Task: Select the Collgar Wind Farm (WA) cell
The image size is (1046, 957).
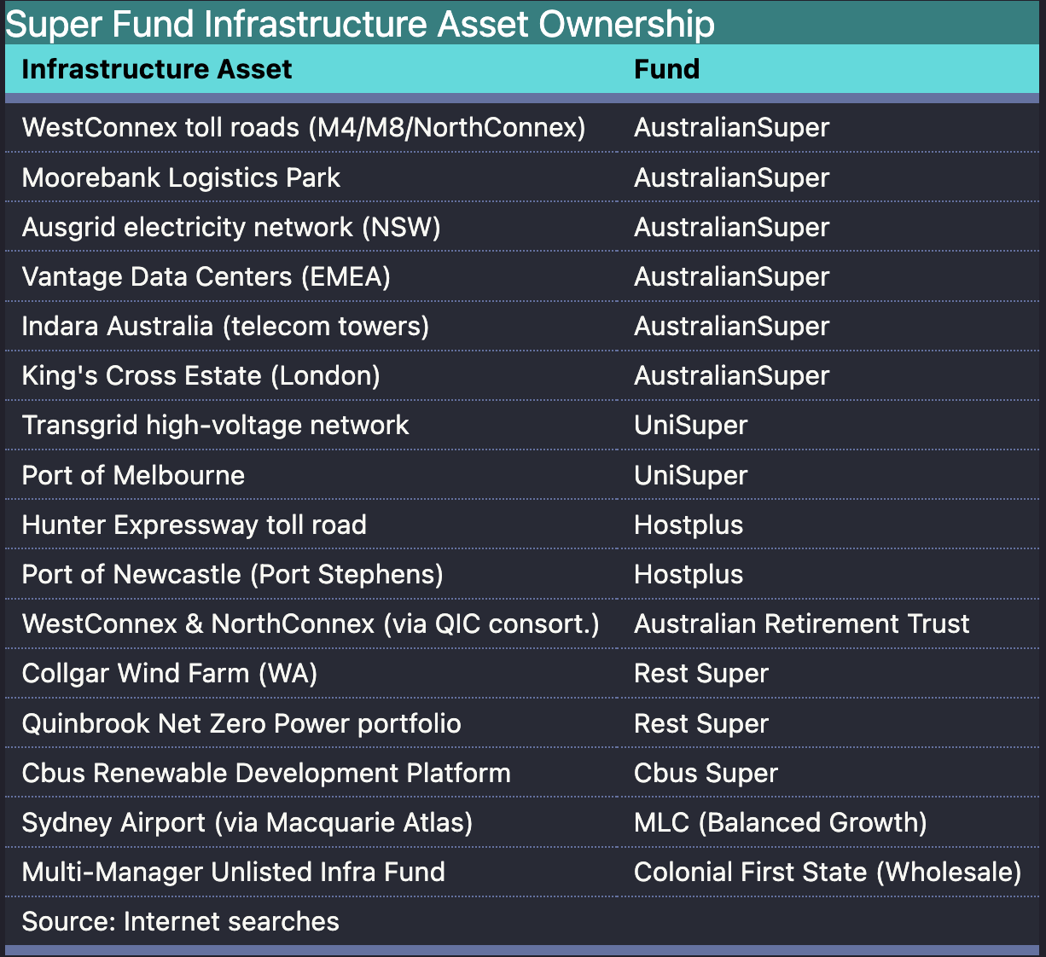Action: coord(169,673)
